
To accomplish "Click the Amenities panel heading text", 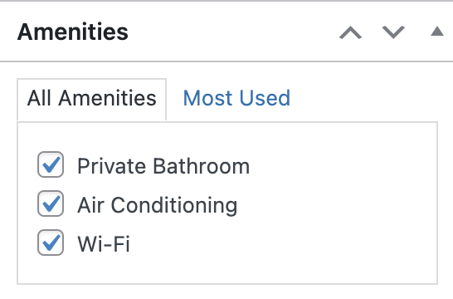I will pos(73,32).
